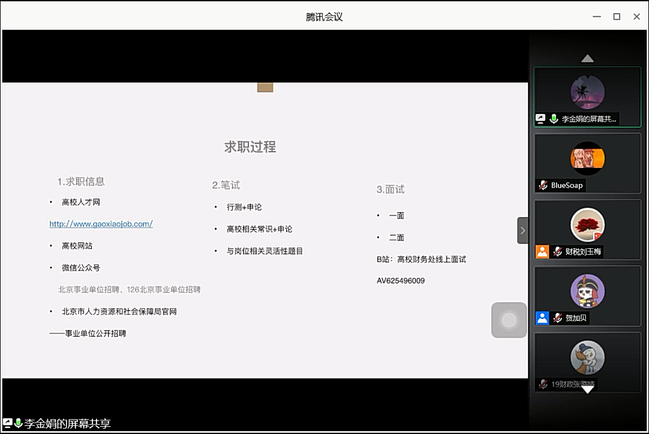Image resolution: width=649 pixels, height=434 pixels.
Task: Select 贺加贝's pirate skull avatar
Action: click(x=587, y=291)
